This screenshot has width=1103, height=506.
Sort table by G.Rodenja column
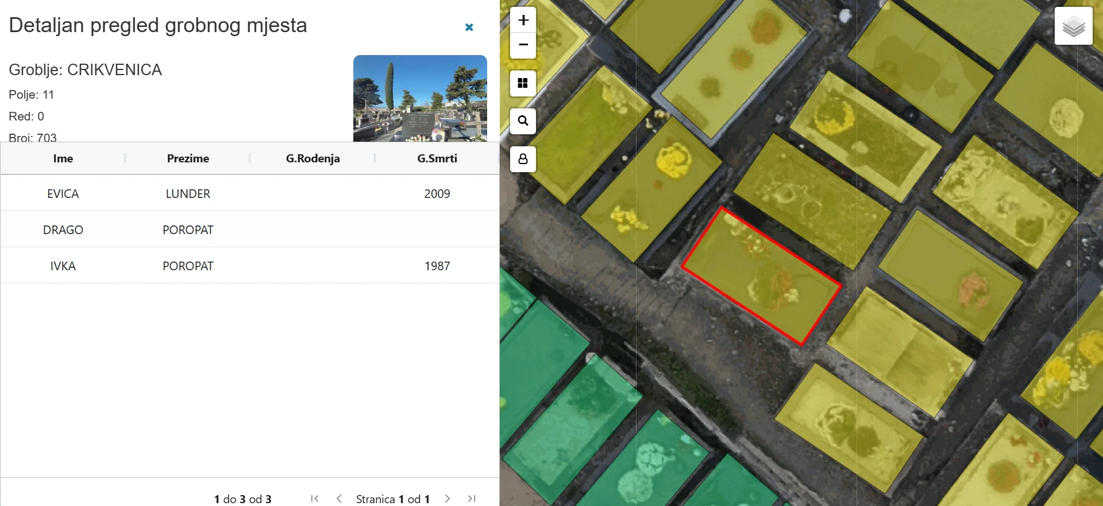click(313, 158)
